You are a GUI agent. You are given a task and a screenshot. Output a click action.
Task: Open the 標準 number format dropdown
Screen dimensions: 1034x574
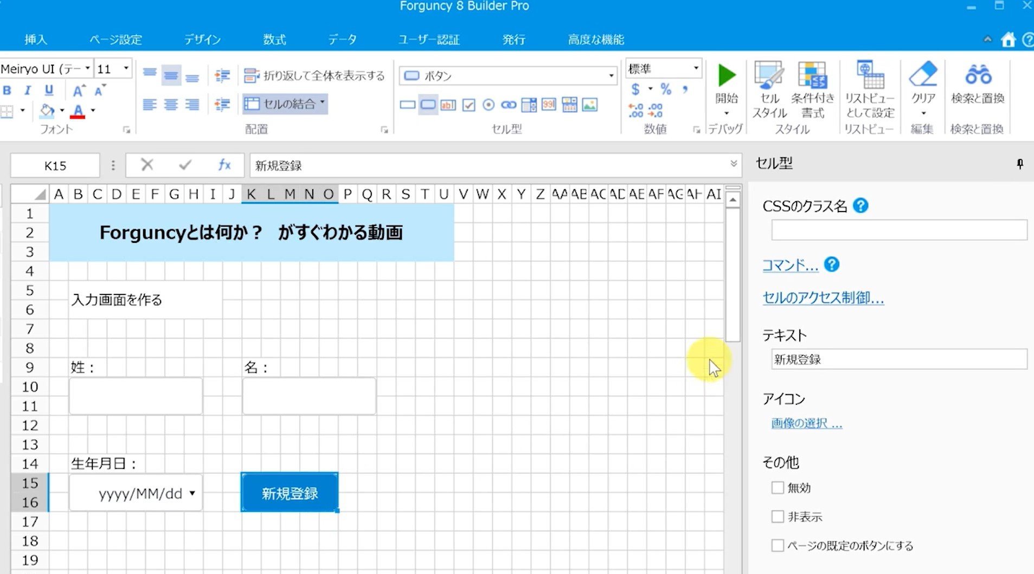[696, 68]
